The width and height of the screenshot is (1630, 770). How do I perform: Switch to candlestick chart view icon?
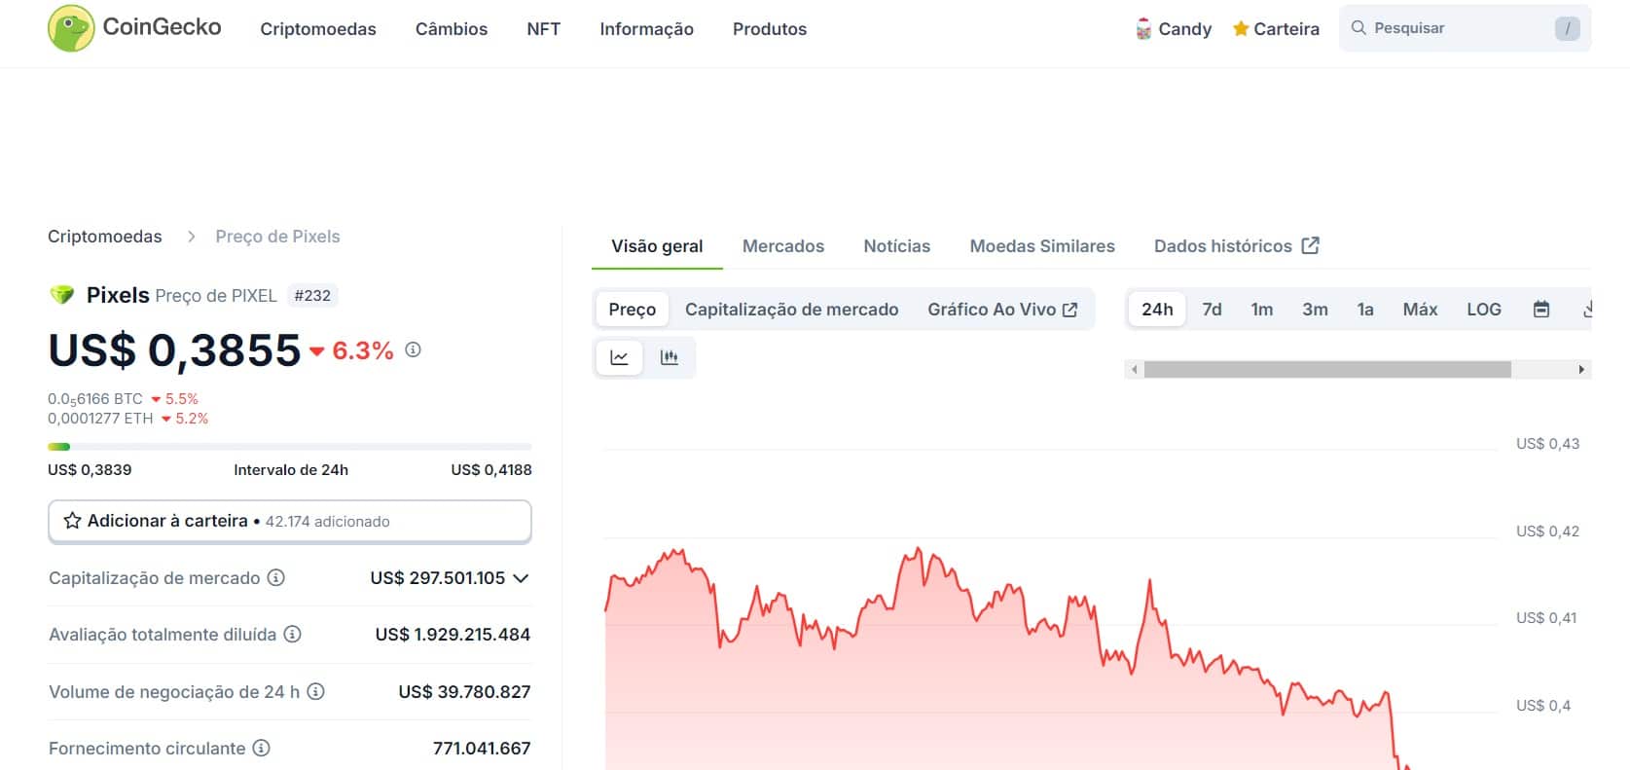click(x=669, y=357)
